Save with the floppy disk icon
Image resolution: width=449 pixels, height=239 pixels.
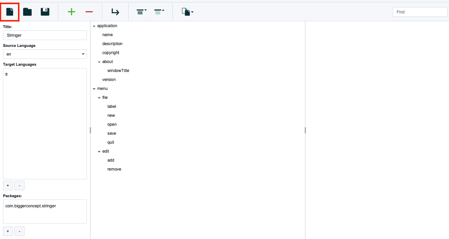tap(45, 12)
